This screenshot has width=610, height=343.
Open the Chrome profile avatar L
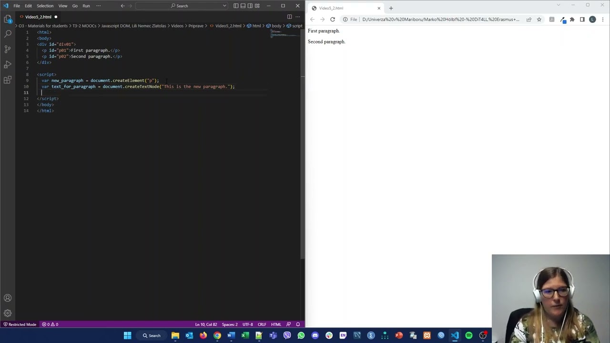592,20
